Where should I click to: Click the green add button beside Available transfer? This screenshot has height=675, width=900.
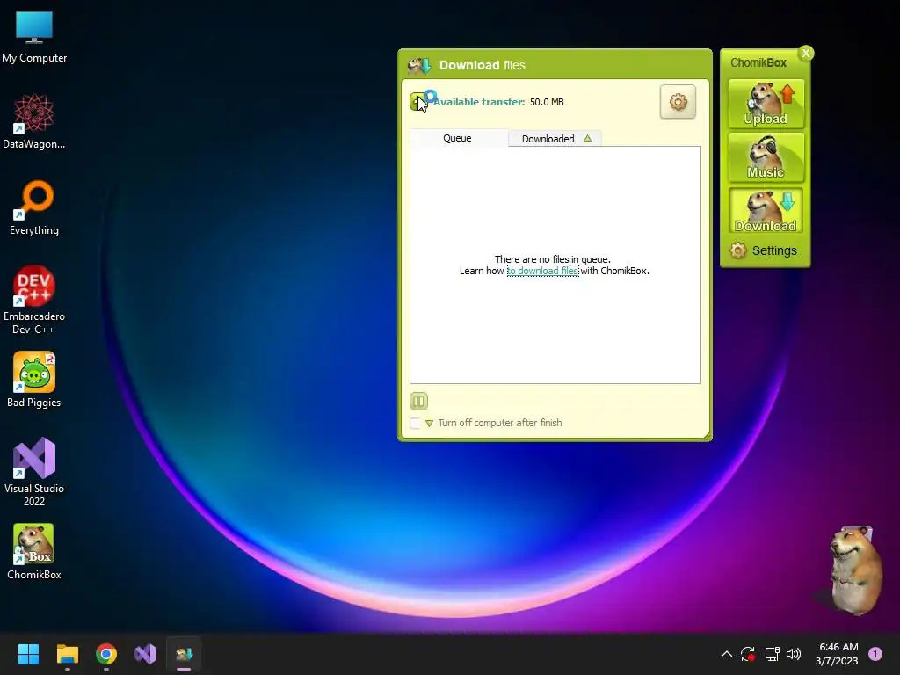417,102
